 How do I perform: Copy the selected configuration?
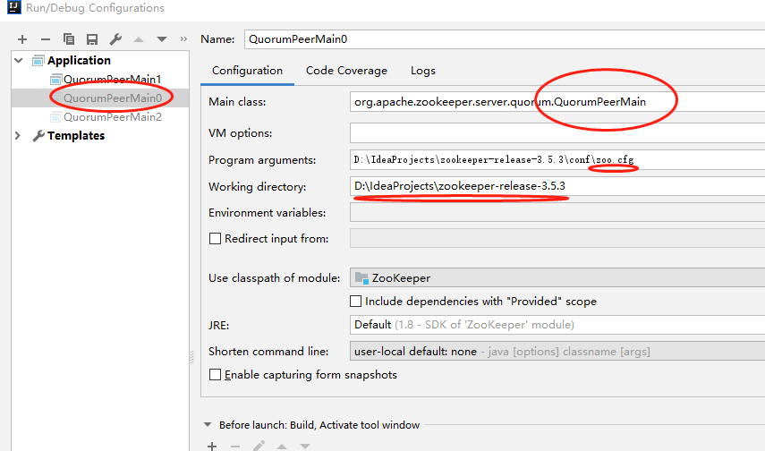coord(69,39)
